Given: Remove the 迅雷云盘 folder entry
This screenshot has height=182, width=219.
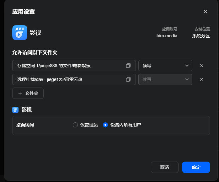Looking at the screenshot, I should click(x=201, y=79).
